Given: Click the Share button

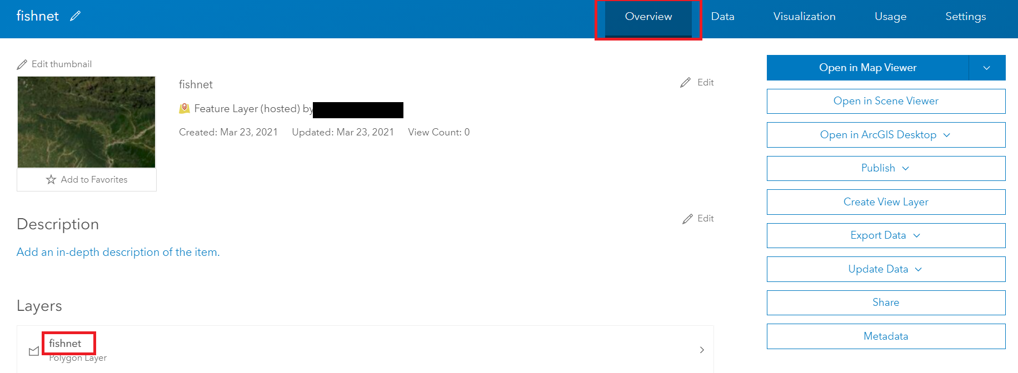Looking at the screenshot, I should 886,303.
